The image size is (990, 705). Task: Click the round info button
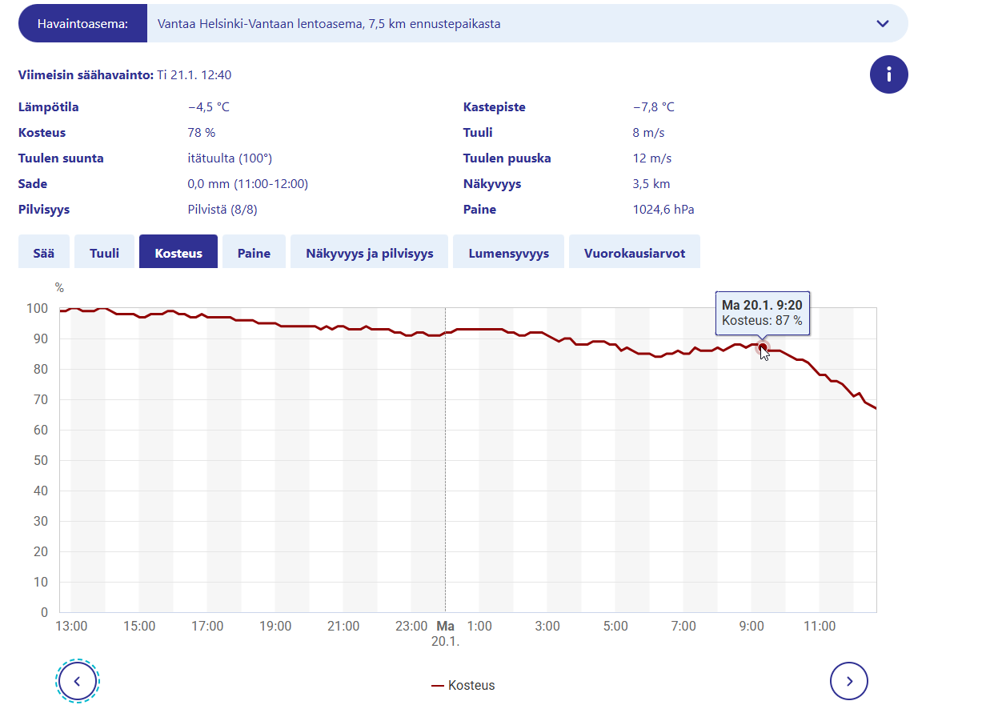click(x=888, y=74)
